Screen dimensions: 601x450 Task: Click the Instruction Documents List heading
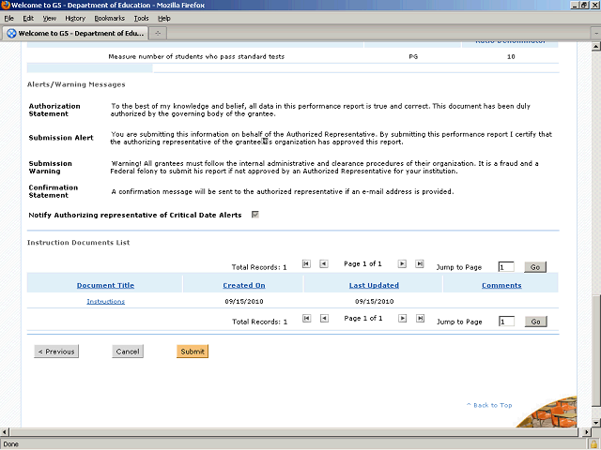click(78, 243)
